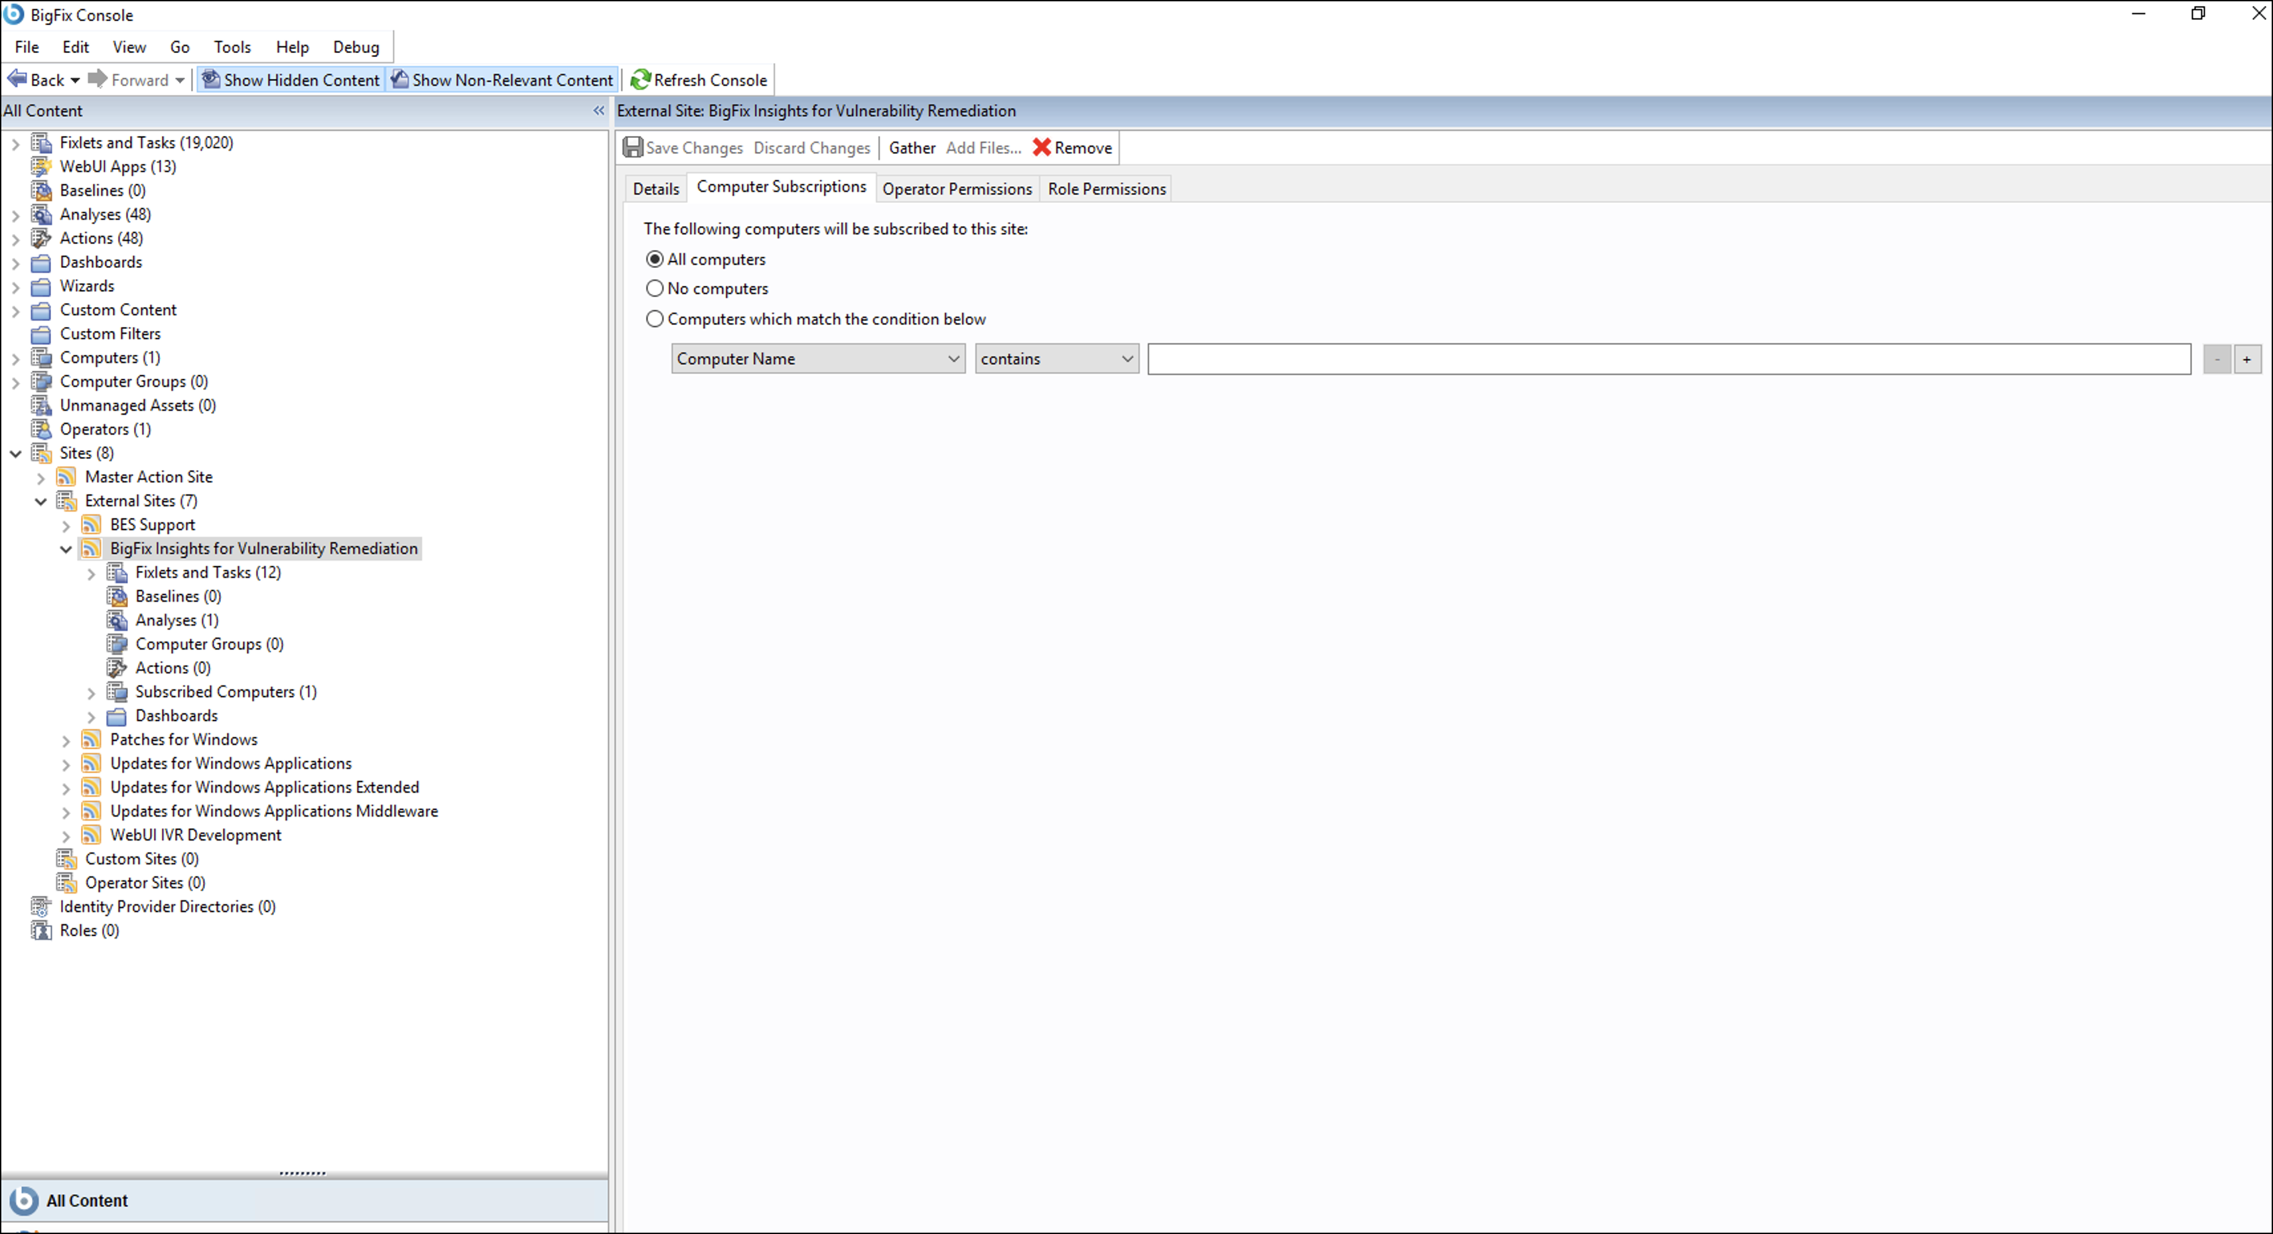Select the No computers radio button
The height and width of the screenshot is (1234, 2273).
click(655, 289)
